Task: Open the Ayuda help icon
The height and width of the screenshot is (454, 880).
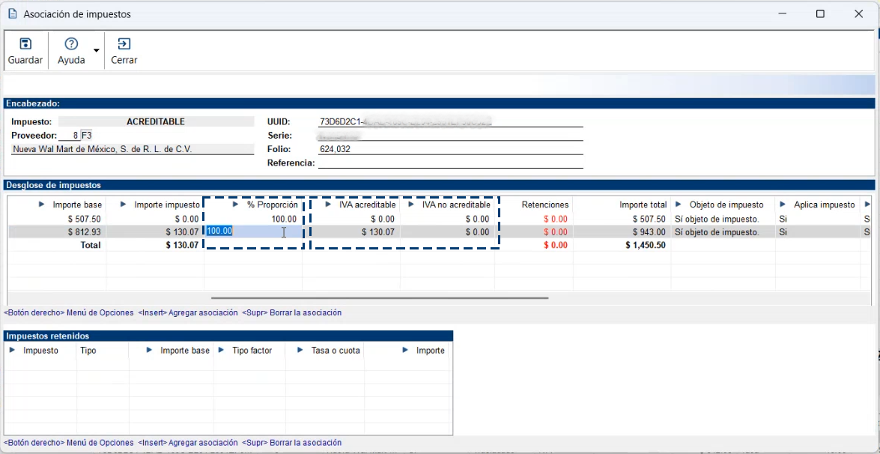Action: click(71, 44)
